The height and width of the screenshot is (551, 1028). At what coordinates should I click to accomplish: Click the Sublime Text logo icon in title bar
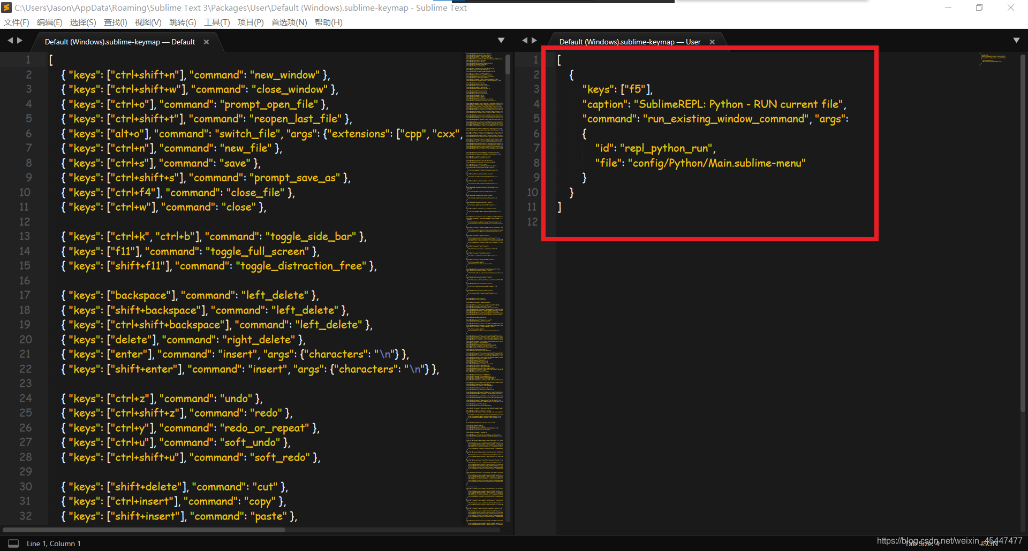coord(6,7)
